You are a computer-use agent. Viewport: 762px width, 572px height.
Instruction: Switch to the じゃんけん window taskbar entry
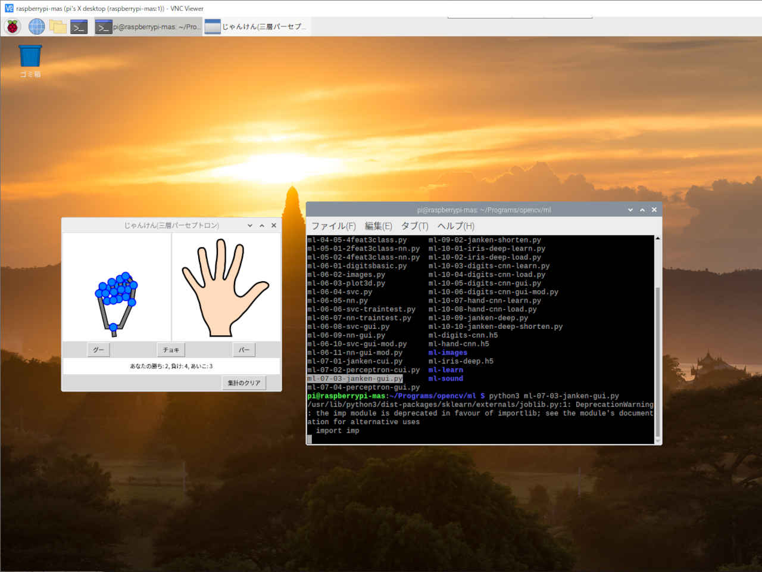(257, 27)
